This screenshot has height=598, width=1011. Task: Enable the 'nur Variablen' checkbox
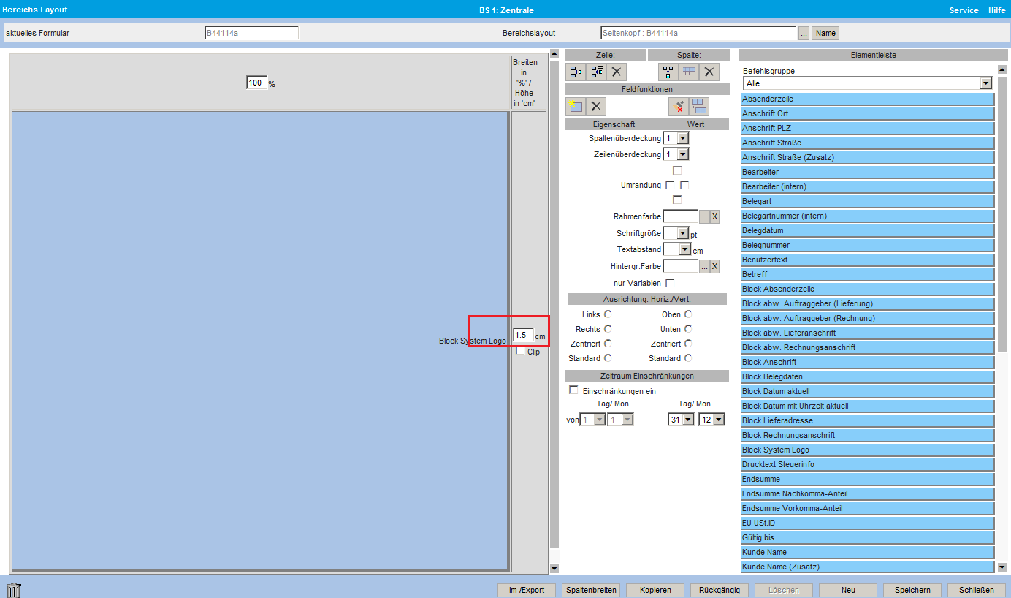(670, 283)
